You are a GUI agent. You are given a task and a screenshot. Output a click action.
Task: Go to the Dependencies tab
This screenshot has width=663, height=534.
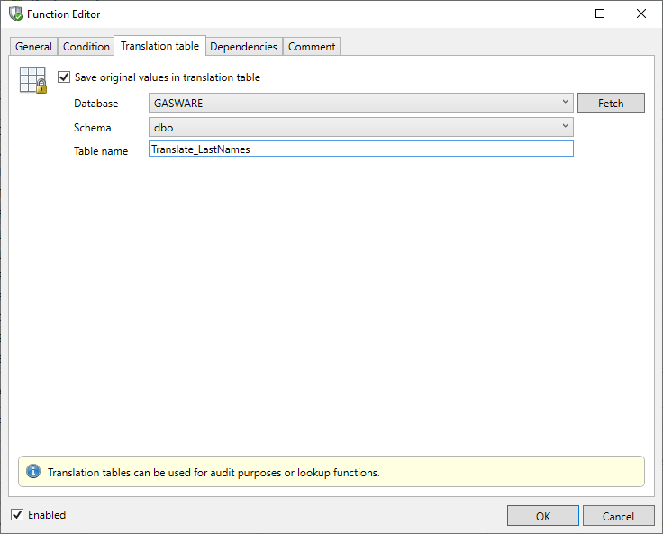tap(243, 47)
